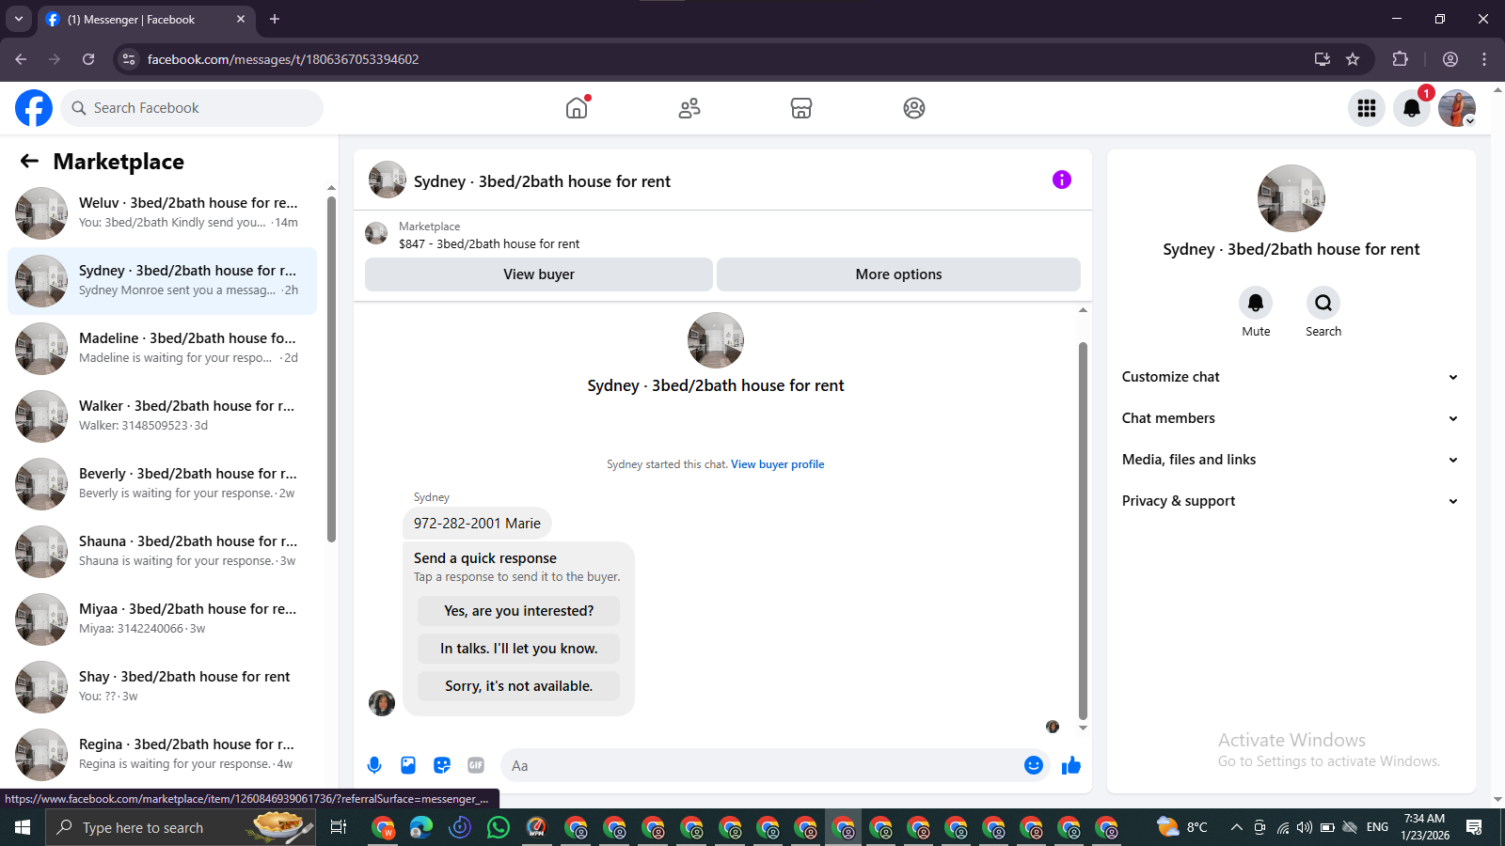1505x846 pixels.
Task: Open the notifications bell icon
Action: [1412, 108]
